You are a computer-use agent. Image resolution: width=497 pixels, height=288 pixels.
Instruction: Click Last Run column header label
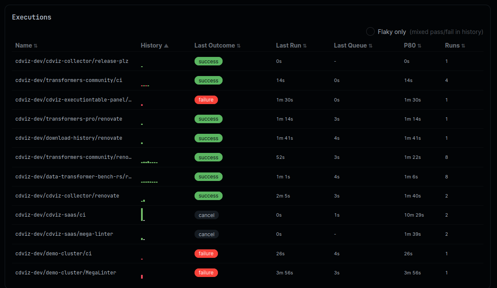point(288,45)
